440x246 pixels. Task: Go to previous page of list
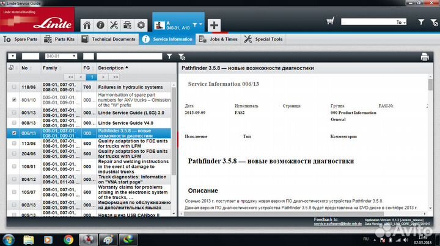coord(81,77)
